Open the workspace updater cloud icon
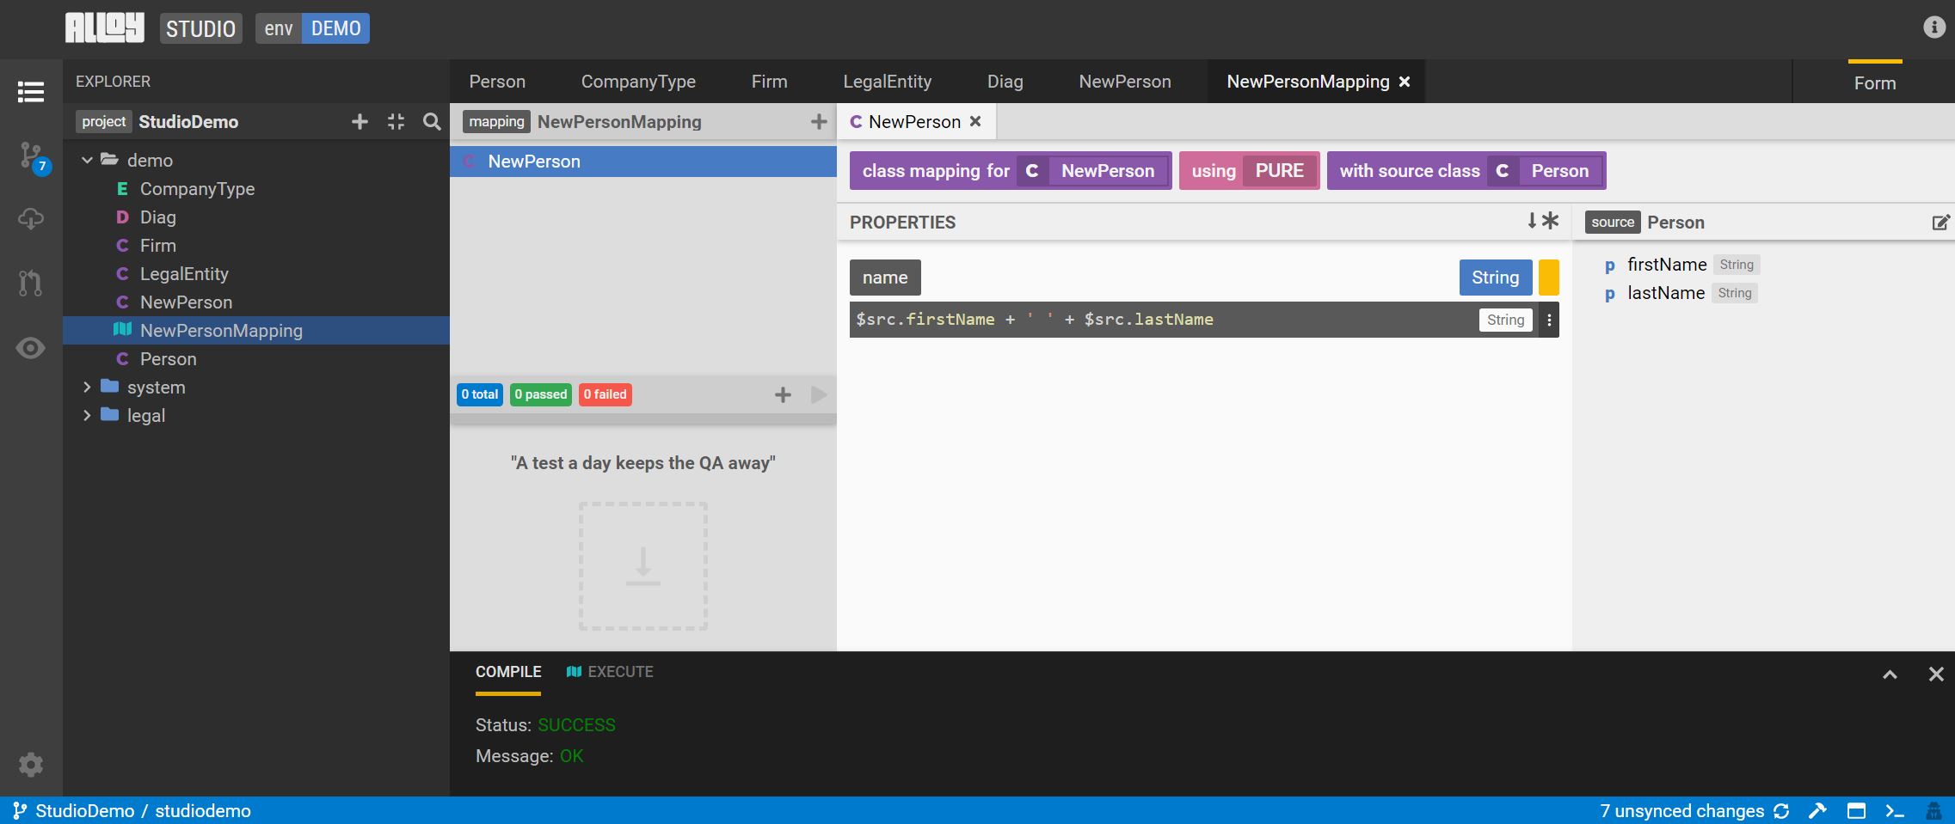The image size is (1955, 824). pyautogui.click(x=31, y=219)
